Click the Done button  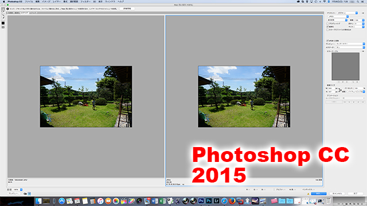tap(356, 193)
